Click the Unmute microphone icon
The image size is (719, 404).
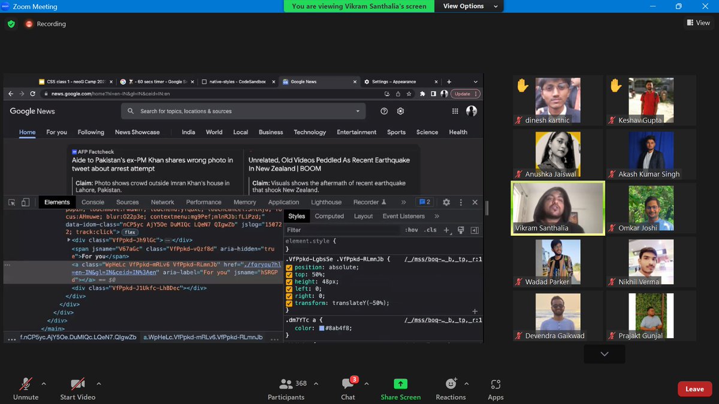[x=26, y=384]
